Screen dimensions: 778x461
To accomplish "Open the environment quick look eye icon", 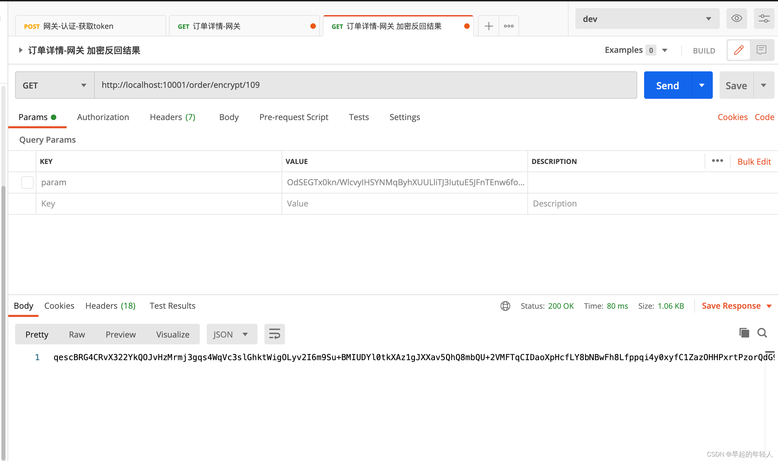I will tap(736, 19).
